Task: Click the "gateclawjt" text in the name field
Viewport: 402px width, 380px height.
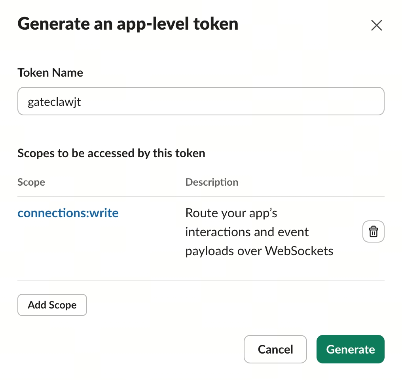Action: click(54, 102)
